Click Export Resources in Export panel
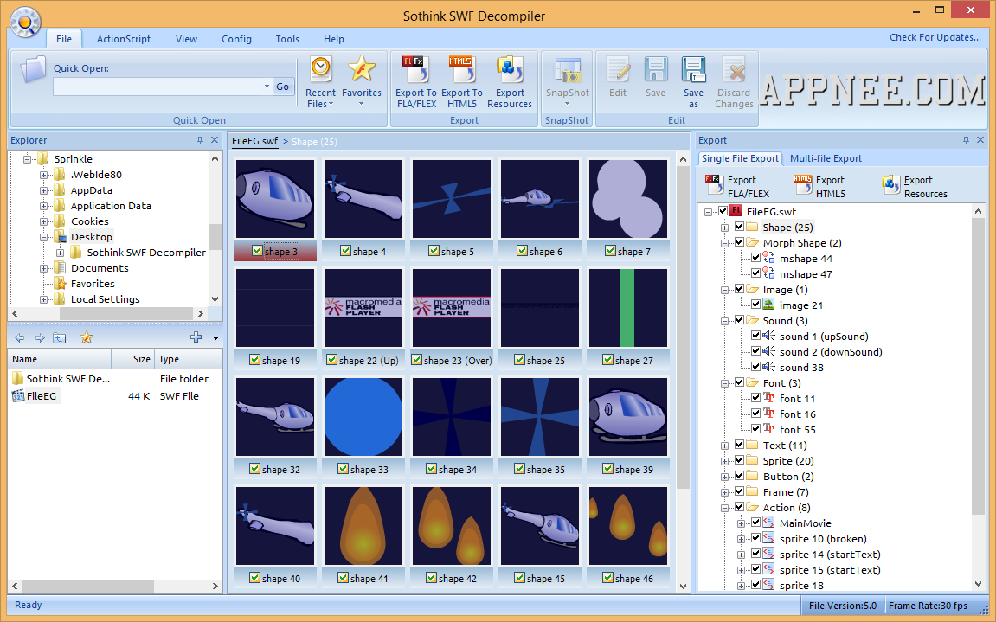The height and width of the screenshot is (622, 996). pyautogui.click(x=915, y=187)
